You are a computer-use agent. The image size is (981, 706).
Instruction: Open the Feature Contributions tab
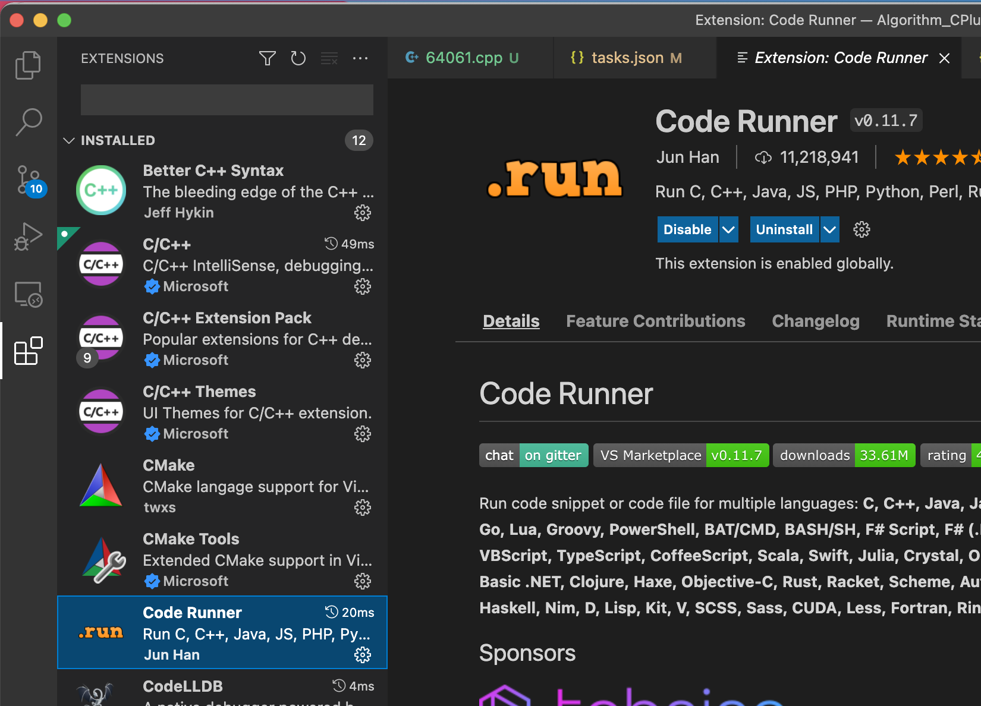655,321
